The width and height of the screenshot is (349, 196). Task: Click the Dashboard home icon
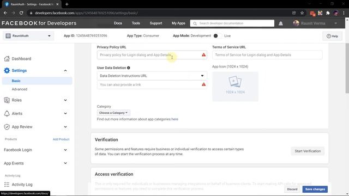(7, 59)
